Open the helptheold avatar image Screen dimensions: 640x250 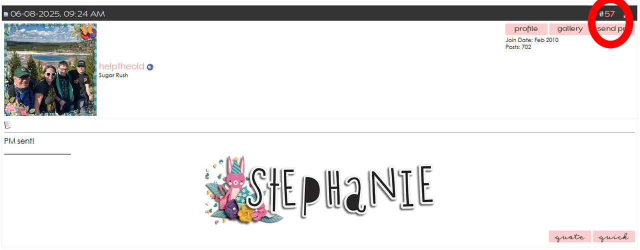pyautogui.click(x=50, y=69)
